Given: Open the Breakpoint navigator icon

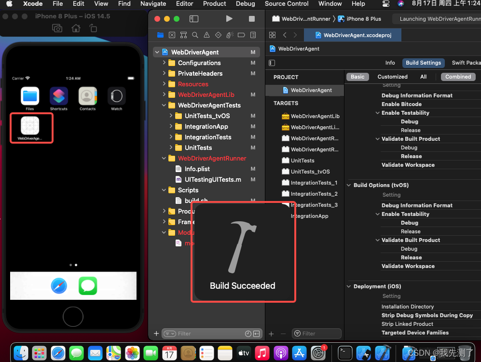Looking at the screenshot, I should pos(241,35).
